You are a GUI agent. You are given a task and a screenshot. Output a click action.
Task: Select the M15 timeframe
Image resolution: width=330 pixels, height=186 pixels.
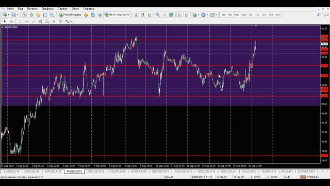tap(237, 15)
